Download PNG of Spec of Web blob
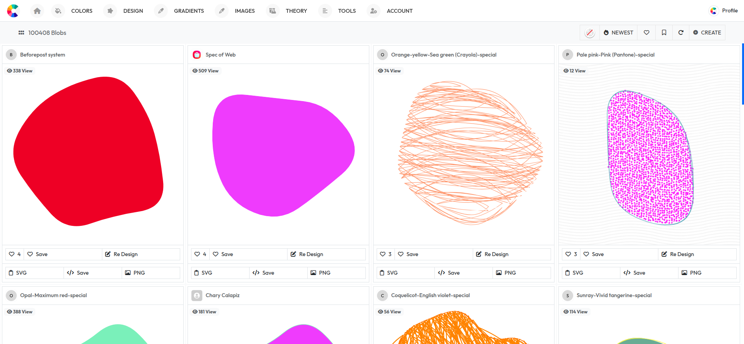744x344 pixels. pos(336,273)
